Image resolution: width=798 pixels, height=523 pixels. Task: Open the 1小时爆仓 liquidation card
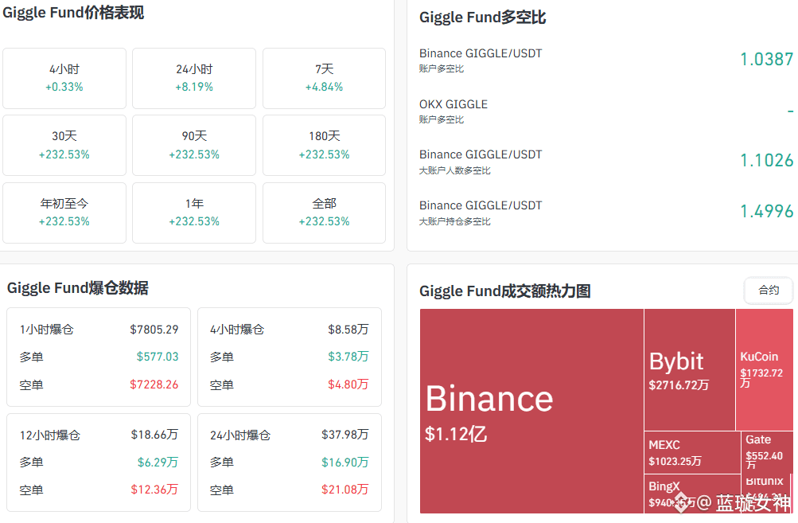pyautogui.click(x=99, y=357)
